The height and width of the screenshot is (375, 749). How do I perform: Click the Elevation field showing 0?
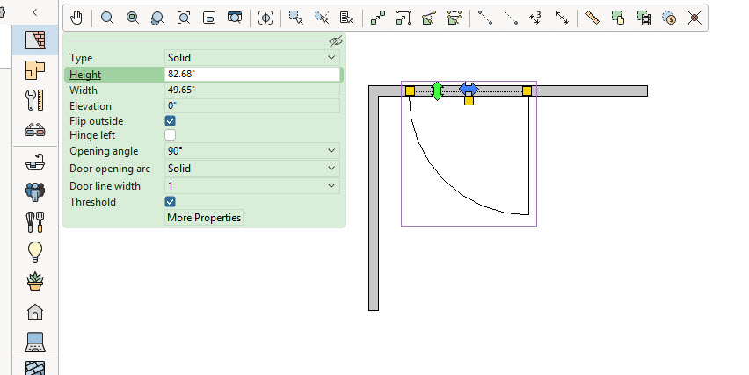(x=252, y=106)
